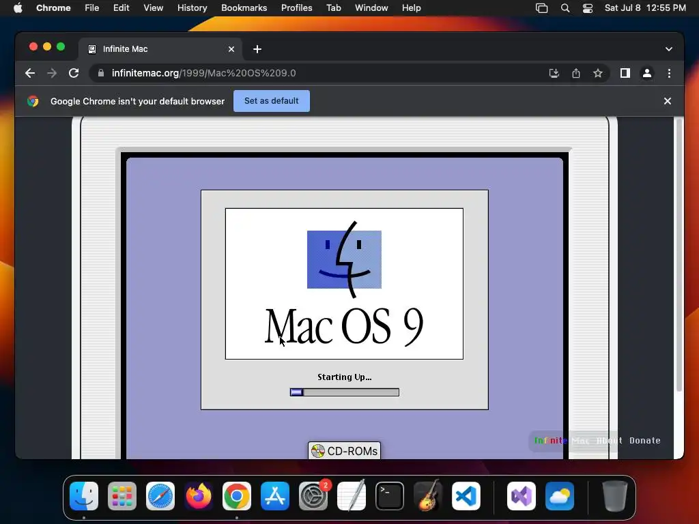Click the install app icon in address bar
The image size is (699, 524).
[554, 73]
